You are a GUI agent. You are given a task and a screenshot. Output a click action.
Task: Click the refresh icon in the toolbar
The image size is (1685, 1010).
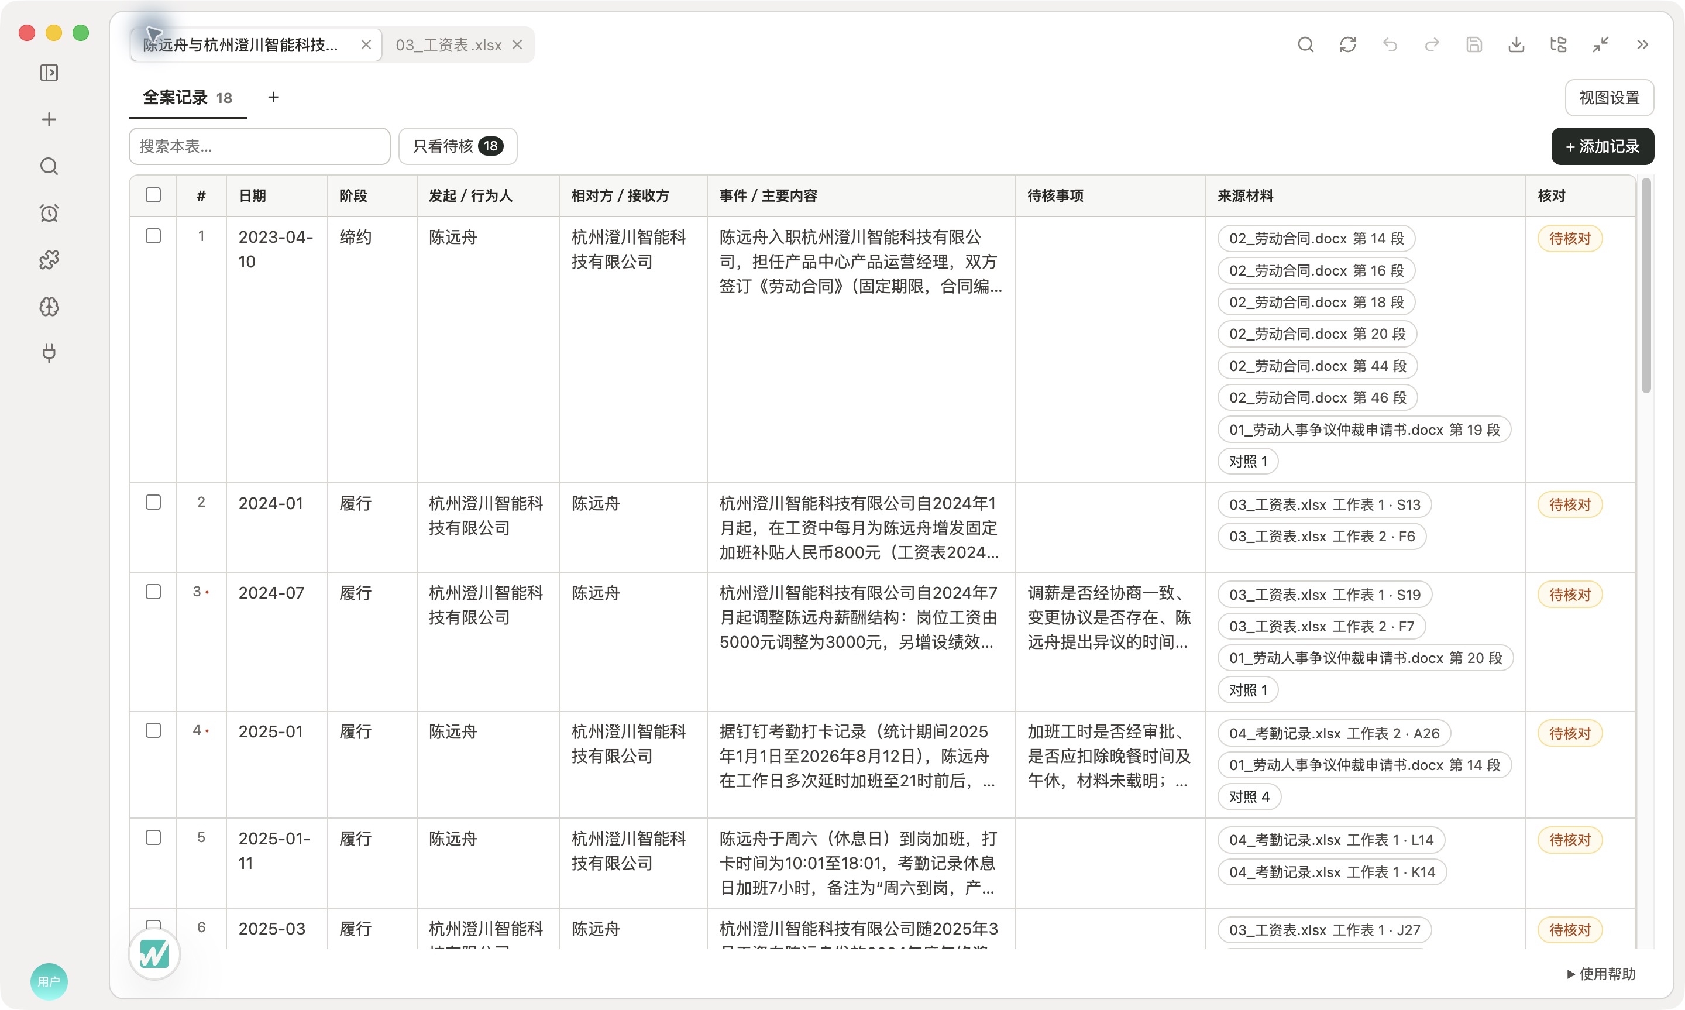[x=1347, y=45]
